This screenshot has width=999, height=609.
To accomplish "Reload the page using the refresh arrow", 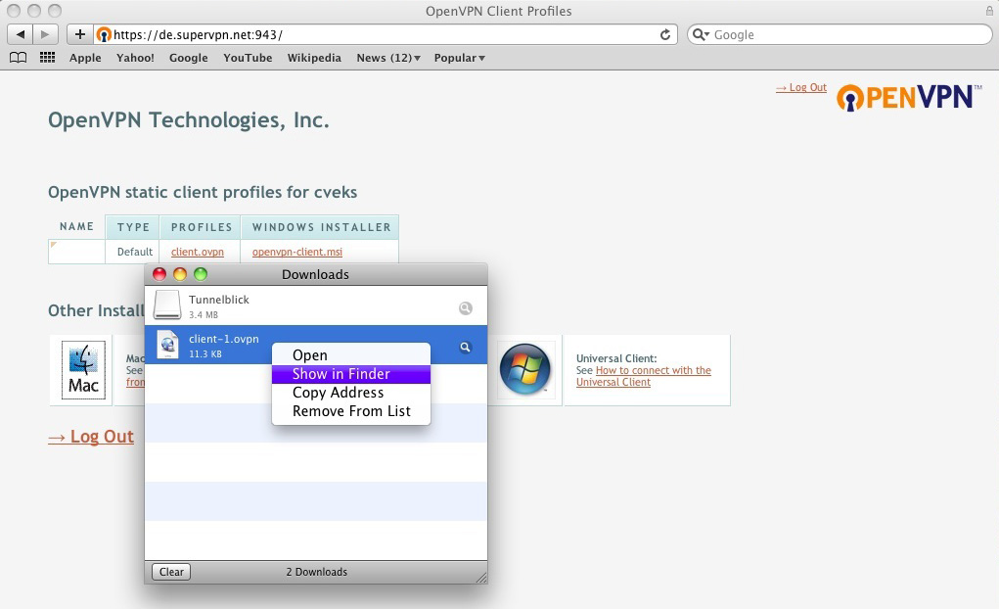I will point(665,34).
